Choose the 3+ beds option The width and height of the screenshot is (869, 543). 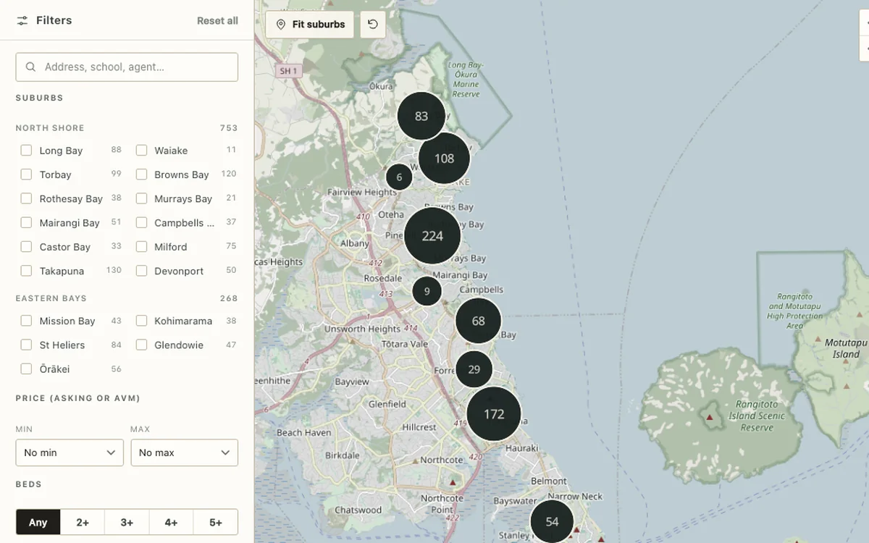(127, 522)
